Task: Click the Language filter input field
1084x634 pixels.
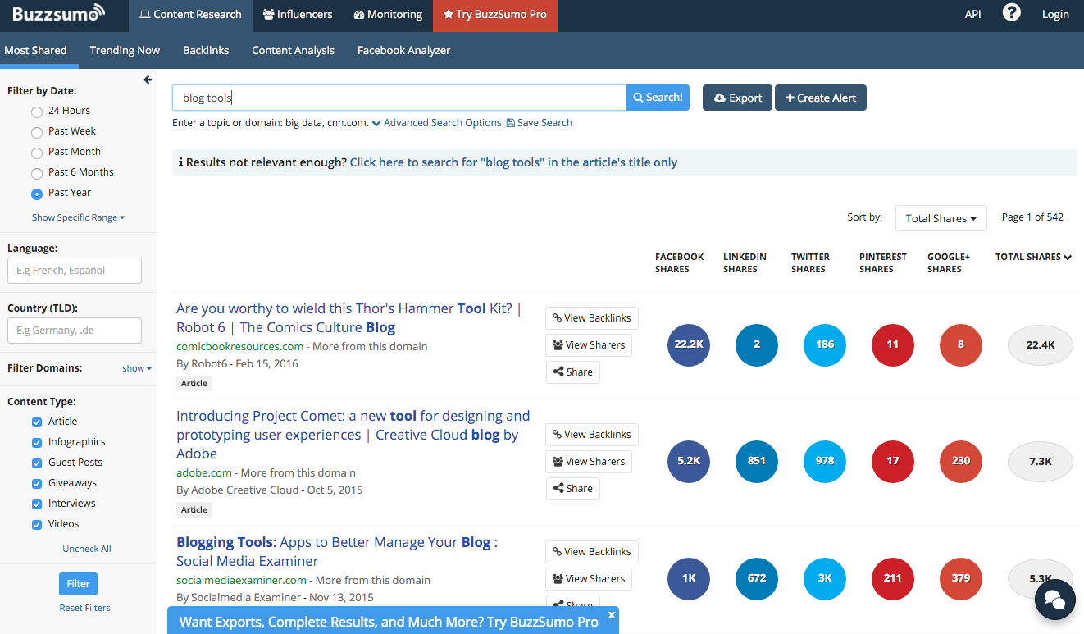Action: pyautogui.click(x=75, y=271)
